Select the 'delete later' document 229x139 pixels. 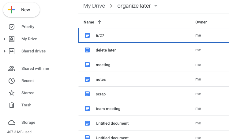click(x=106, y=50)
